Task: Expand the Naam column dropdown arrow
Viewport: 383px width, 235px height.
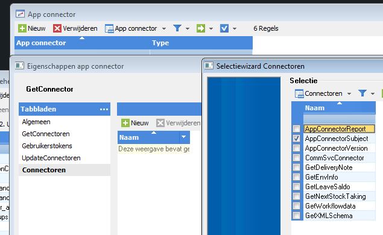Action: pyautogui.click(x=184, y=137)
